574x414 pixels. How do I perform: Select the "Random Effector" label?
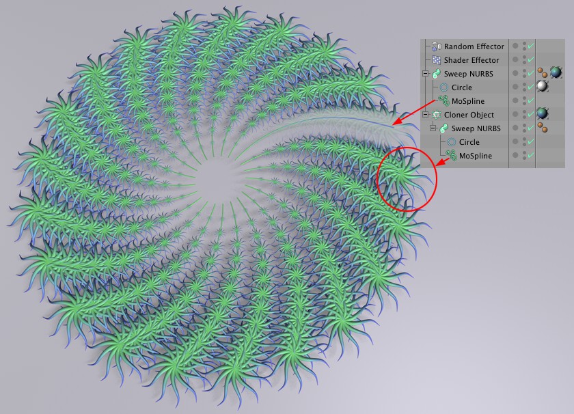point(474,46)
